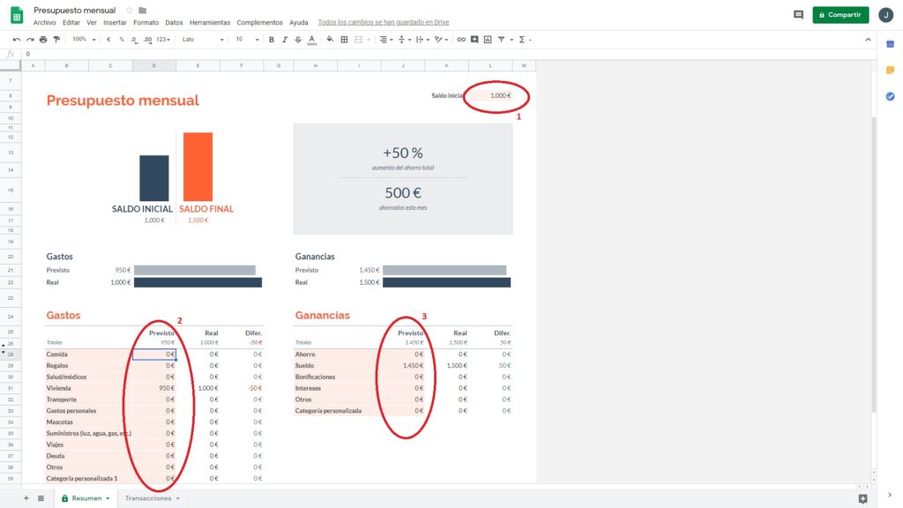The width and height of the screenshot is (903, 508).
Task: Click the insert link icon
Action: pyautogui.click(x=460, y=40)
